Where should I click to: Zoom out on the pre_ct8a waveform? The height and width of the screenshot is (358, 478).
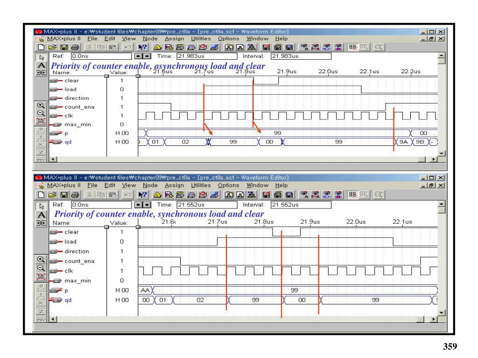click(41, 113)
